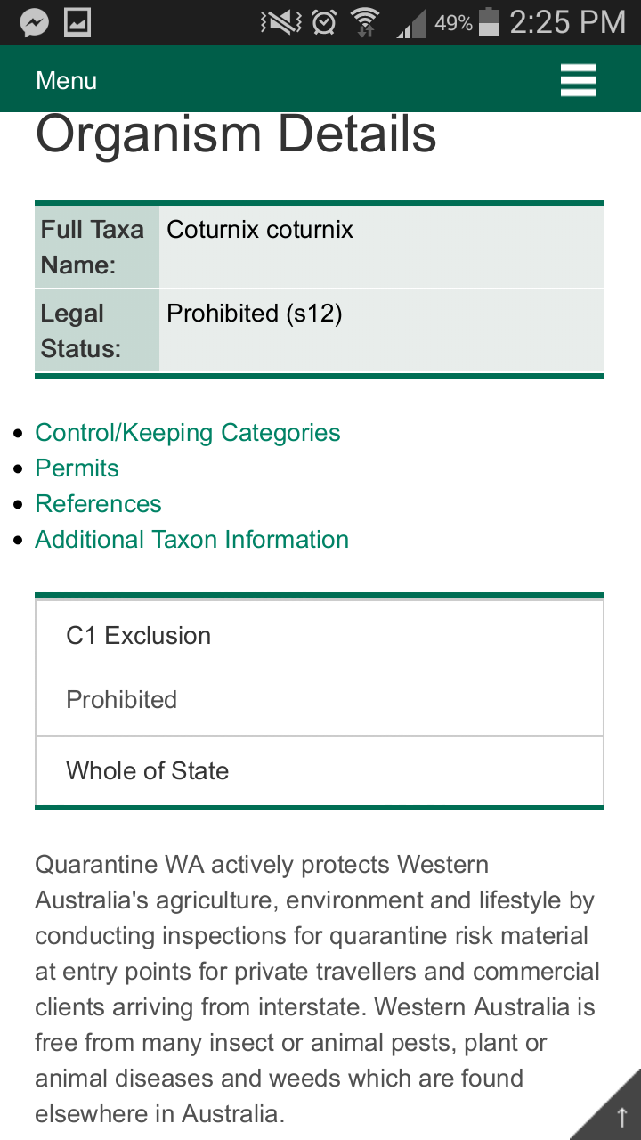Jump to the References link
Viewport: 641px width, 1140px height.
click(98, 504)
